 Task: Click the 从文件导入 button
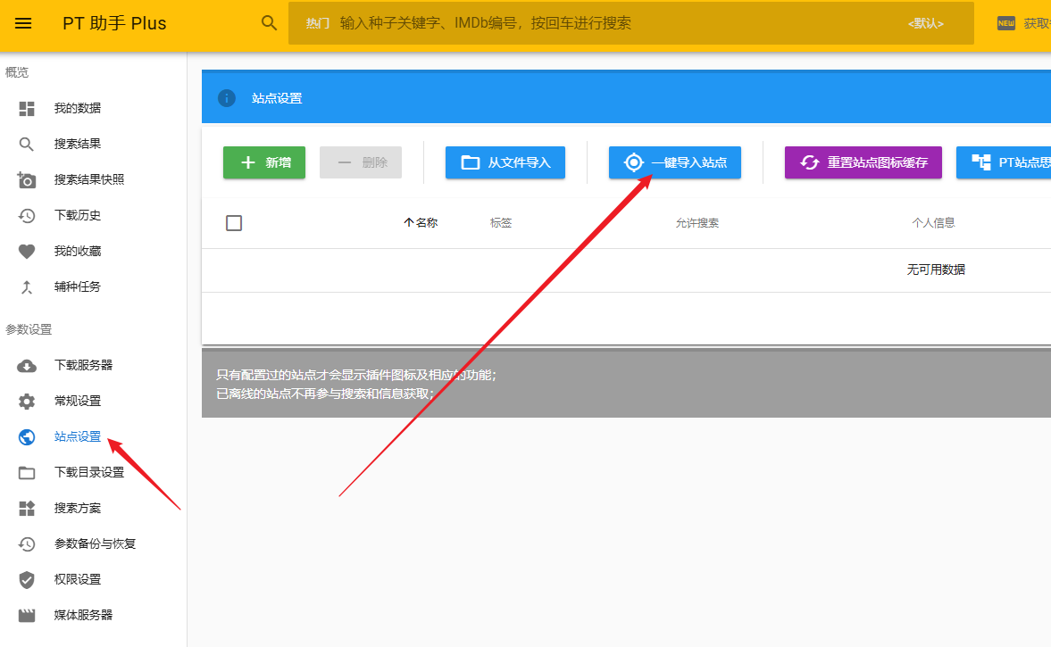pyautogui.click(x=505, y=162)
